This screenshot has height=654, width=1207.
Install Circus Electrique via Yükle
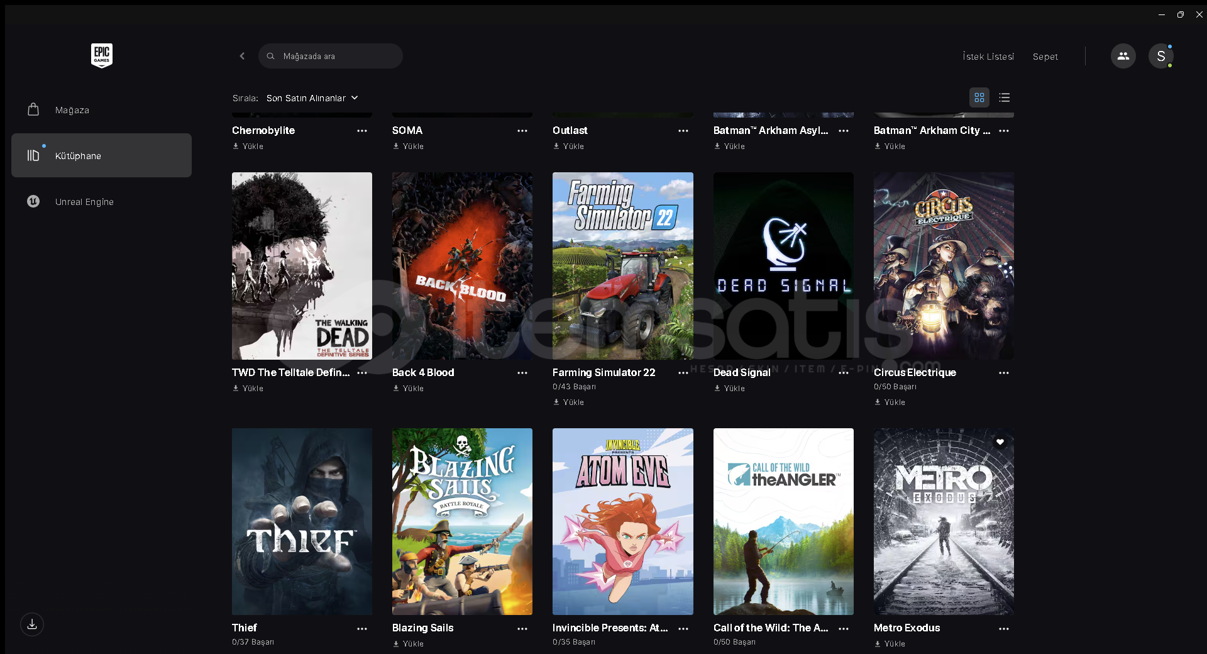pos(890,402)
